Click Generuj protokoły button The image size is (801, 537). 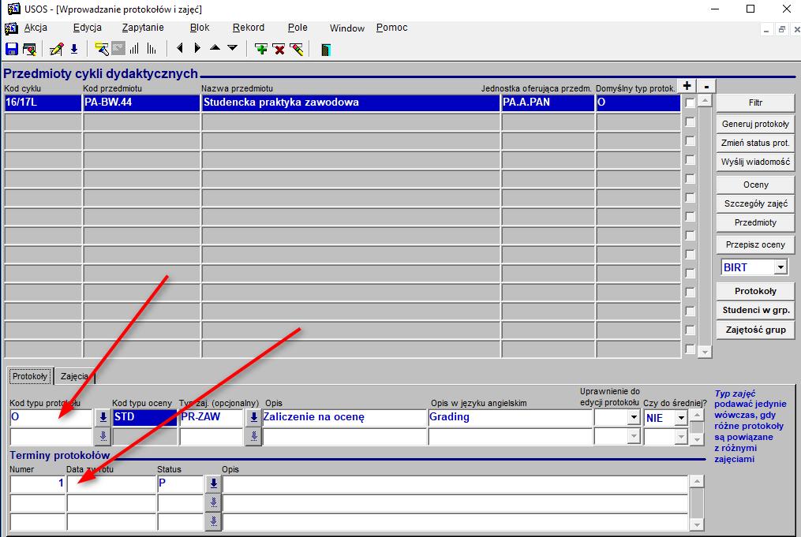[x=755, y=124]
